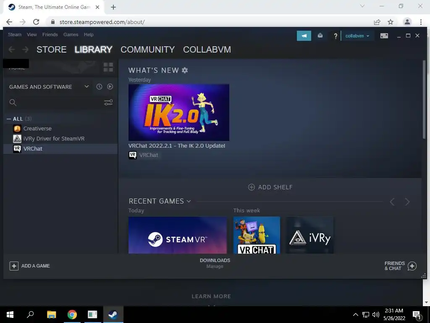Open Chrome's three-dot menu
The image size is (430, 323).
coord(421,22)
